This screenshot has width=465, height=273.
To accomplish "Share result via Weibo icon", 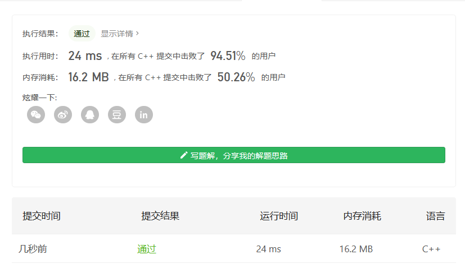I will point(63,115).
